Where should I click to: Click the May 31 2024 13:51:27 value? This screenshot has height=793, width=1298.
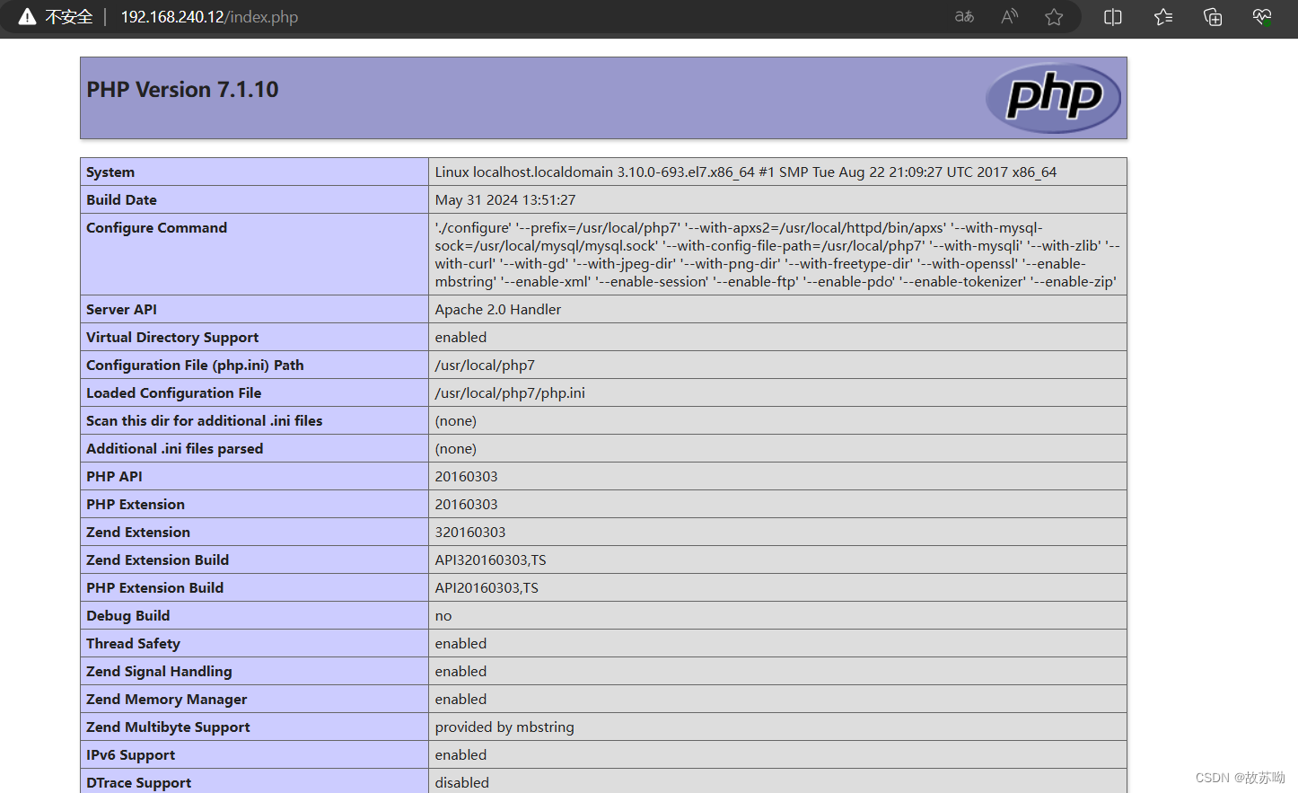point(505,200)
